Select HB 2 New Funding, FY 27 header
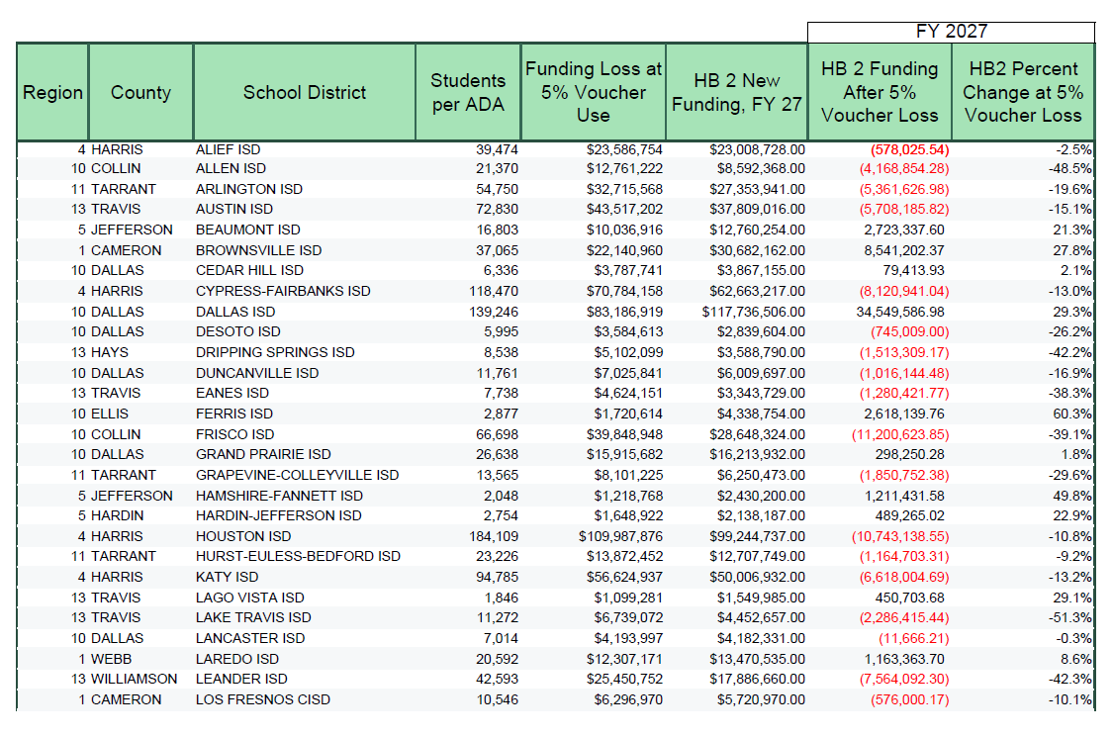The image size is (1112, 737). 737,92
